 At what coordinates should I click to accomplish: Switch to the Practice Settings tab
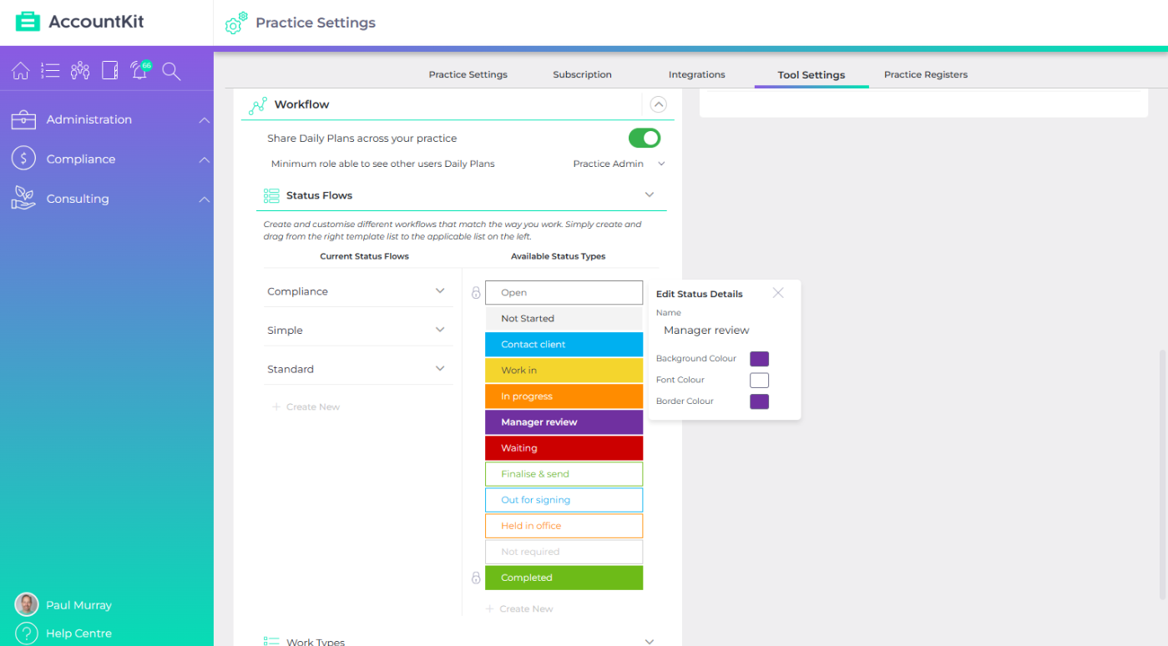click(x=468, y=74)
